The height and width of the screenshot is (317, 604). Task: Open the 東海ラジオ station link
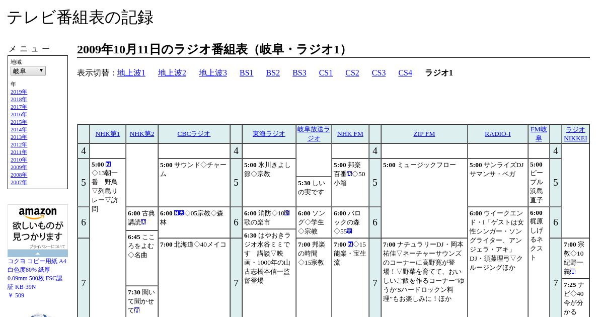point(269,134)
